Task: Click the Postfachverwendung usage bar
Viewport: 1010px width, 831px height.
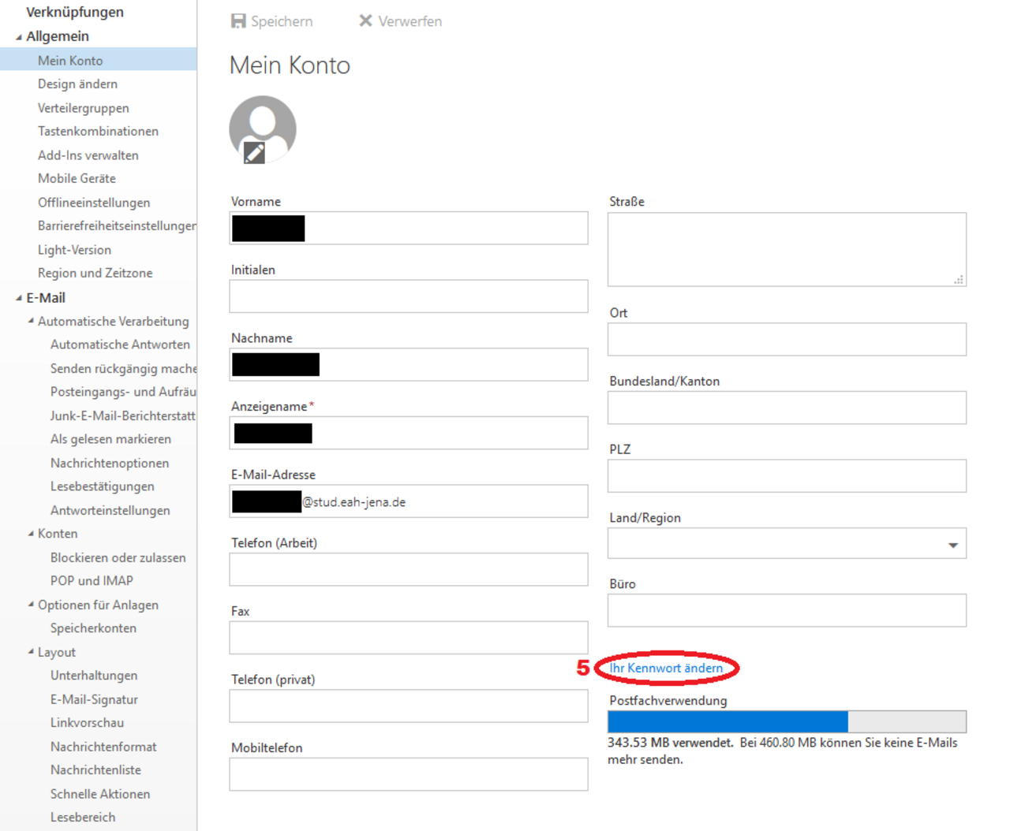Action: [787, 721]
